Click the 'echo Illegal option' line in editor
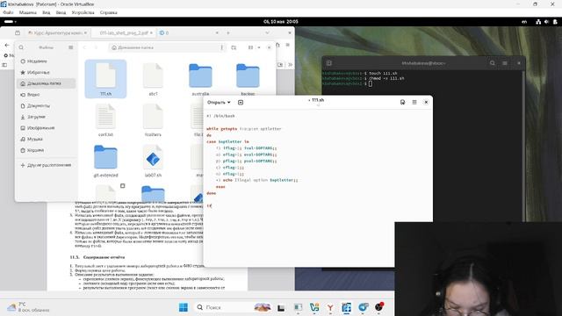562x316 pixels. 257,180
